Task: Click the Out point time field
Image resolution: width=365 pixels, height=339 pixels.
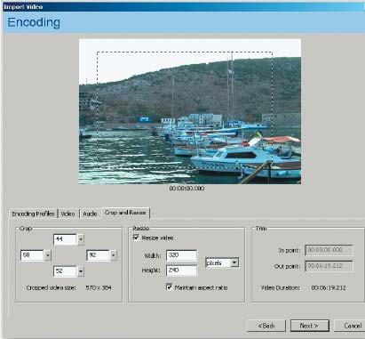Action: (329, 266)
